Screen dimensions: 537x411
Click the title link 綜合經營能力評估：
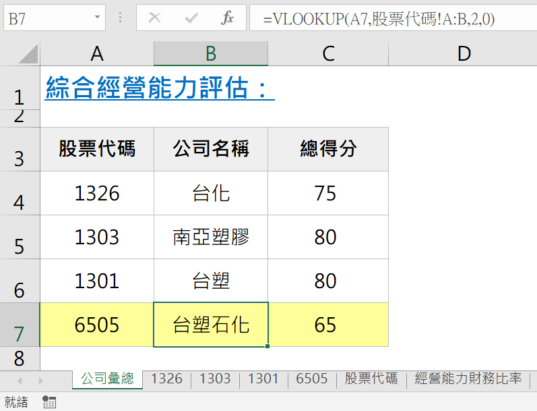click(160, 88)
